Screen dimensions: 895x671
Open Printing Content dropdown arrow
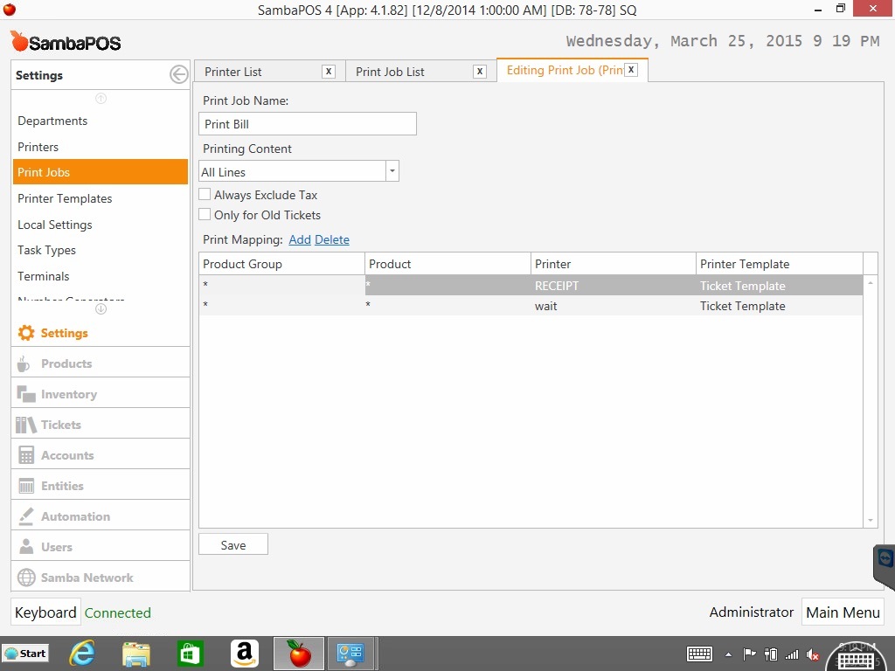pos(392,171)
